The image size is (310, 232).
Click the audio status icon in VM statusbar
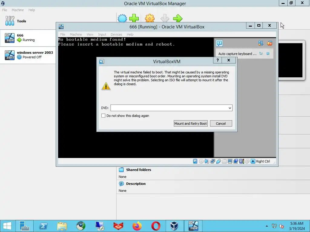click(x=207, y=161)
